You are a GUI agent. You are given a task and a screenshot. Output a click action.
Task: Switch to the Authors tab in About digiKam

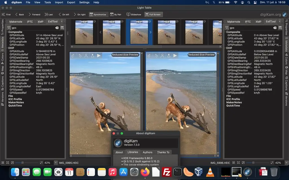pyautogui.click(x=147, y=152)
